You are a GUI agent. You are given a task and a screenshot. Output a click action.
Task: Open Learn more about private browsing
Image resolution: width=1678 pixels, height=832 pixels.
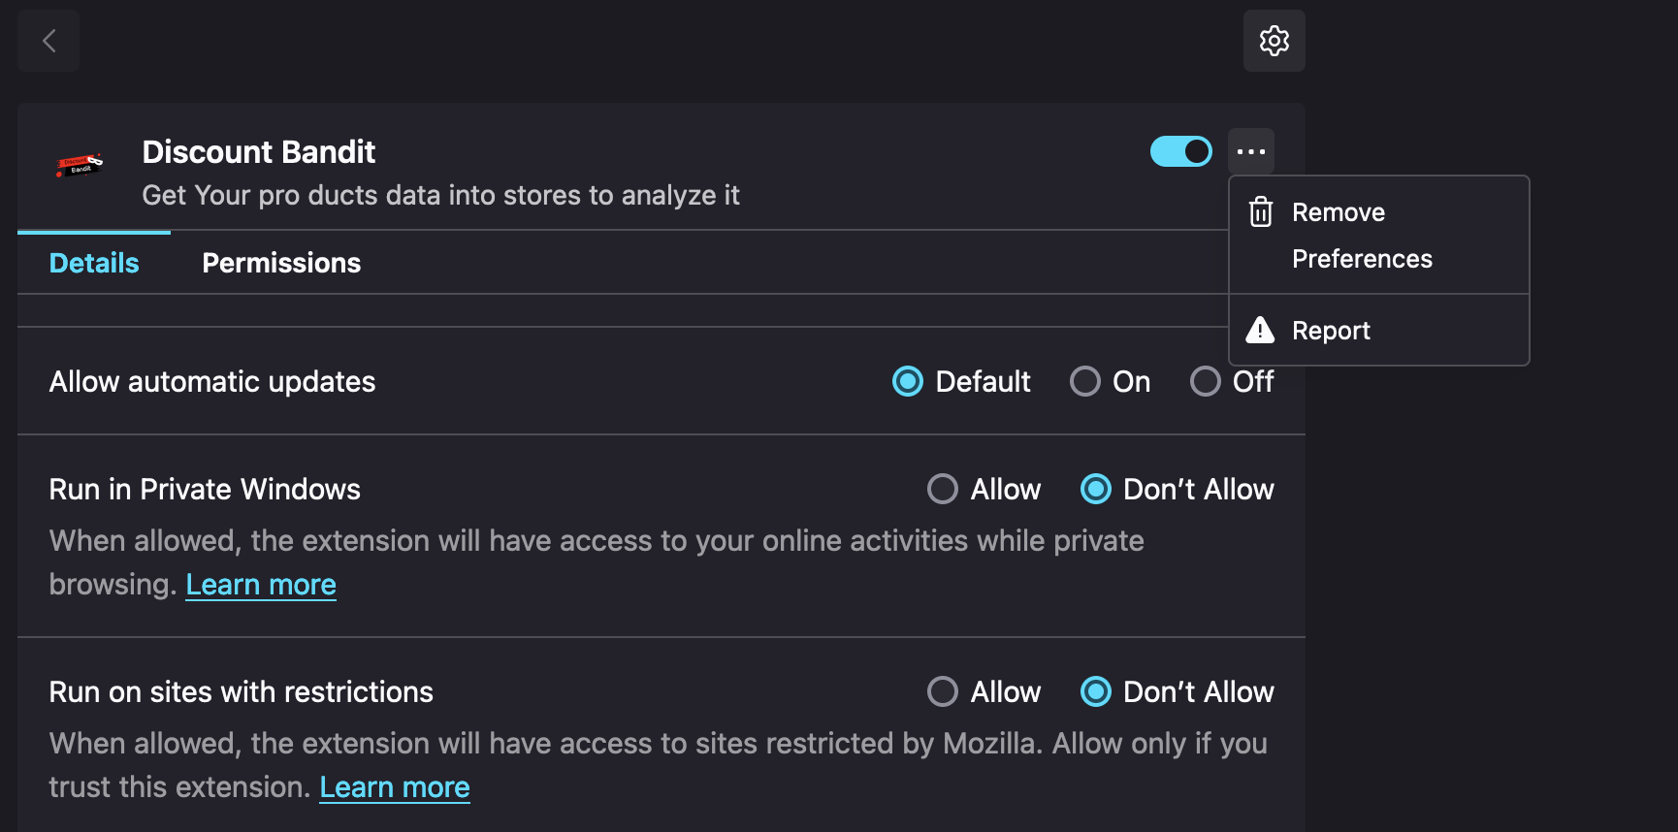click(261, 585)
